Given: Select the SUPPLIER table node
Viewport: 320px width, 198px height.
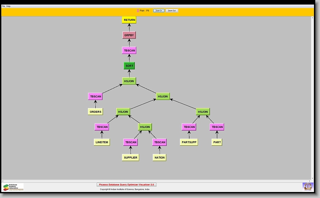Looking at the screenshot, I should click(x=130, y=157).
